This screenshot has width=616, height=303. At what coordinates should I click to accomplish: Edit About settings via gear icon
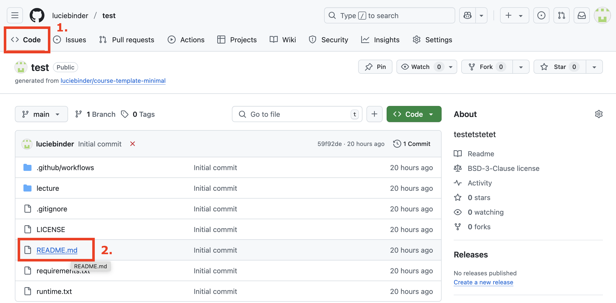(x=599, y=114)
